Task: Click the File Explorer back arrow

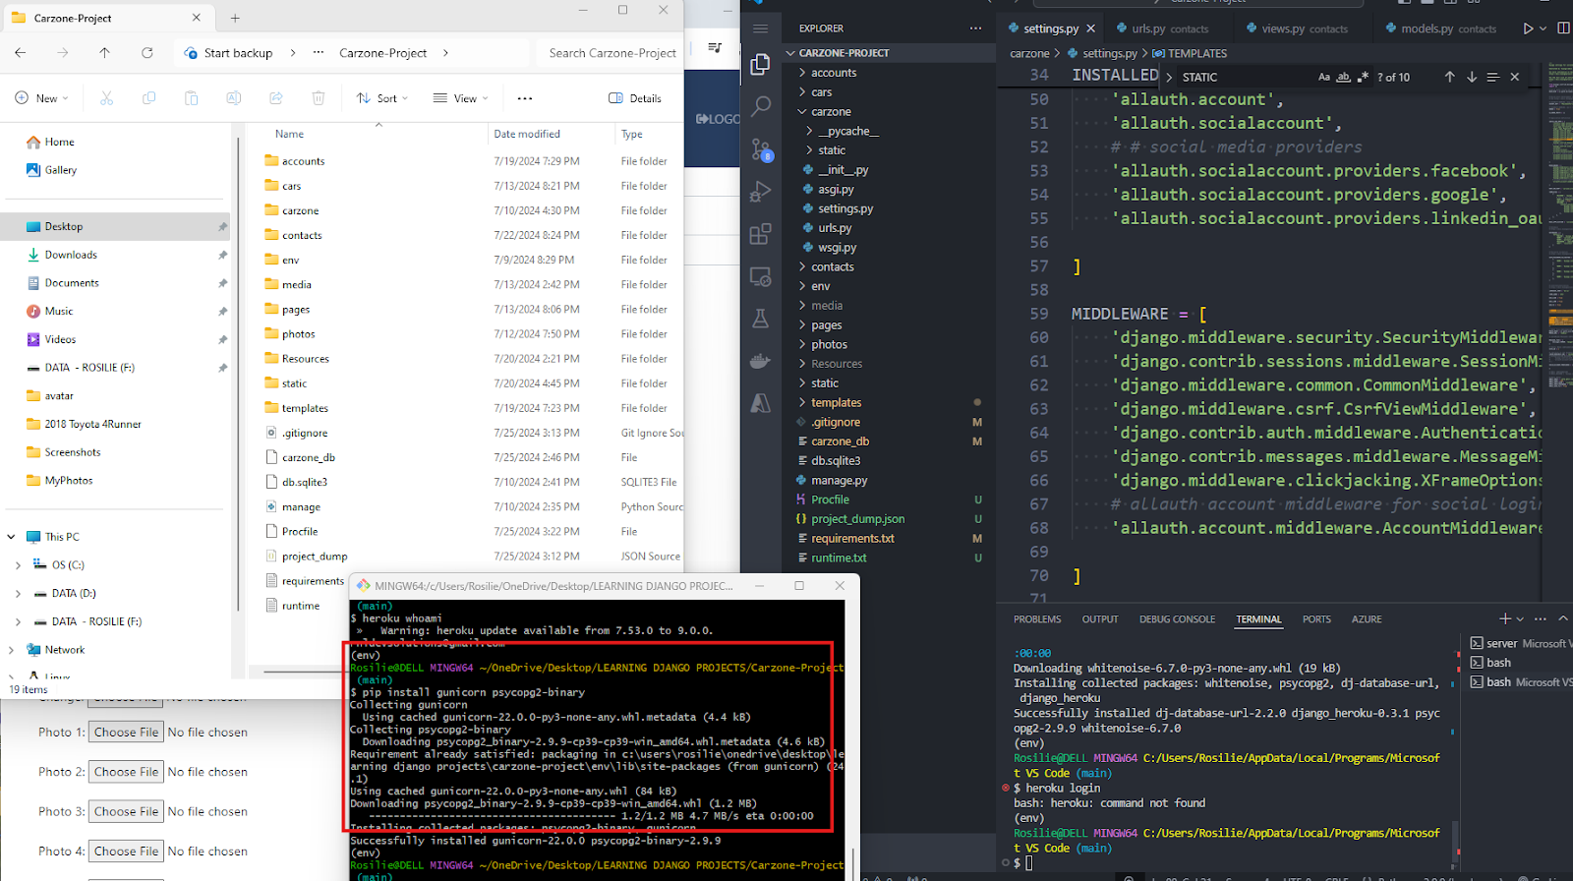Action: (x=21, y=53)
